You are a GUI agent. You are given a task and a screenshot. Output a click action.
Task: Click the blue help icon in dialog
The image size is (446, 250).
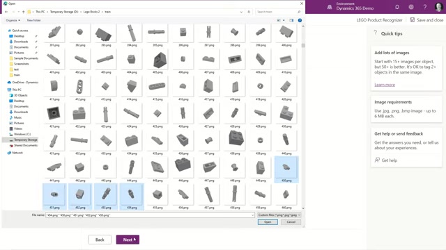coord(300,20)
